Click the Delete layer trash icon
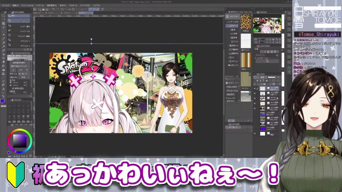342x192 pixels. point(280,84)
